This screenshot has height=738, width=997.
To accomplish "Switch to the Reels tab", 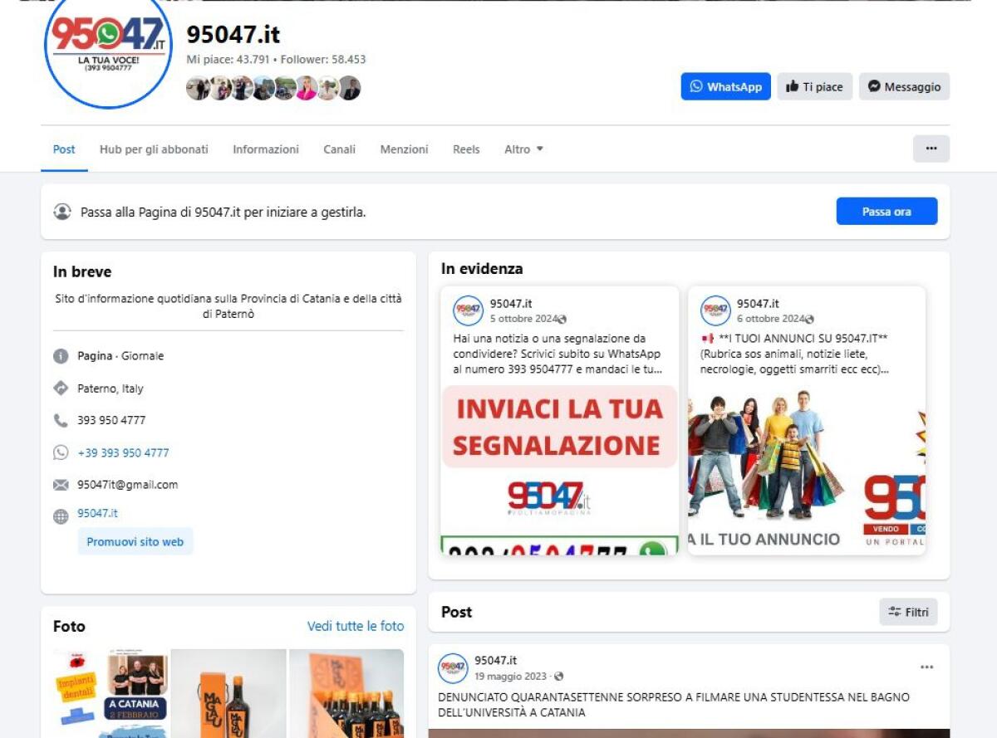I will click(466, 149).
